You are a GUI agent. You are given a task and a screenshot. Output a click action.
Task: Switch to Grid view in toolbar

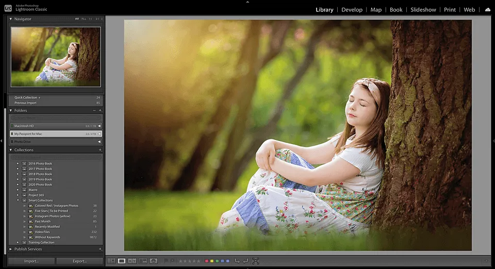(111, 261)
